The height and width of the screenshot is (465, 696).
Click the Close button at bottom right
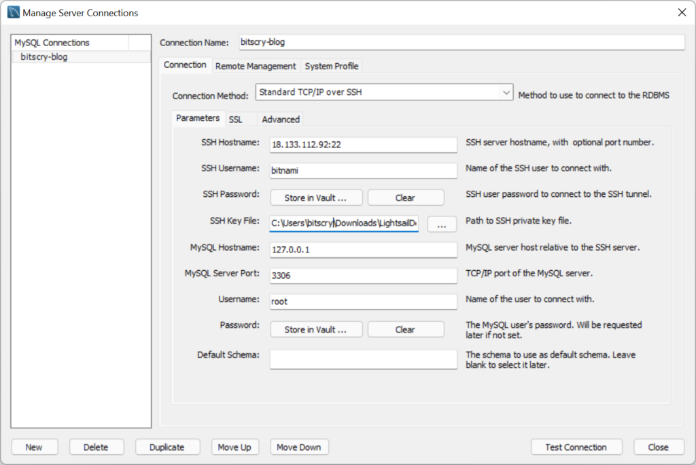coord(658,447)
